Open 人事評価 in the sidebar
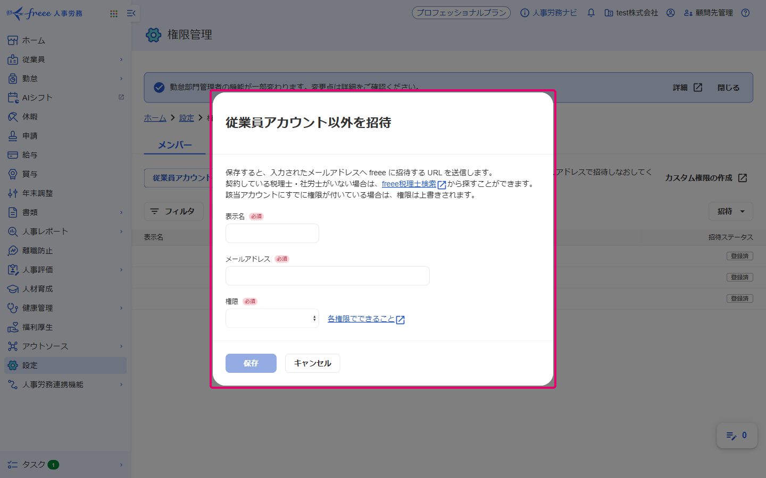 point(65,270)
